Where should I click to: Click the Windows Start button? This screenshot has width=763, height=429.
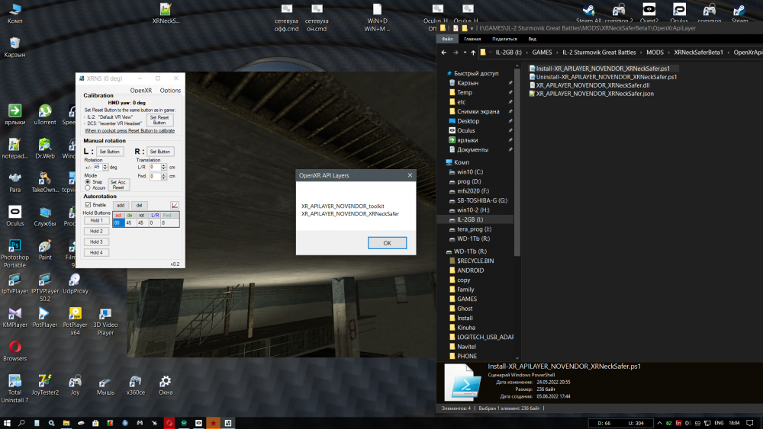pyautogui.click(x=7, y=422)
